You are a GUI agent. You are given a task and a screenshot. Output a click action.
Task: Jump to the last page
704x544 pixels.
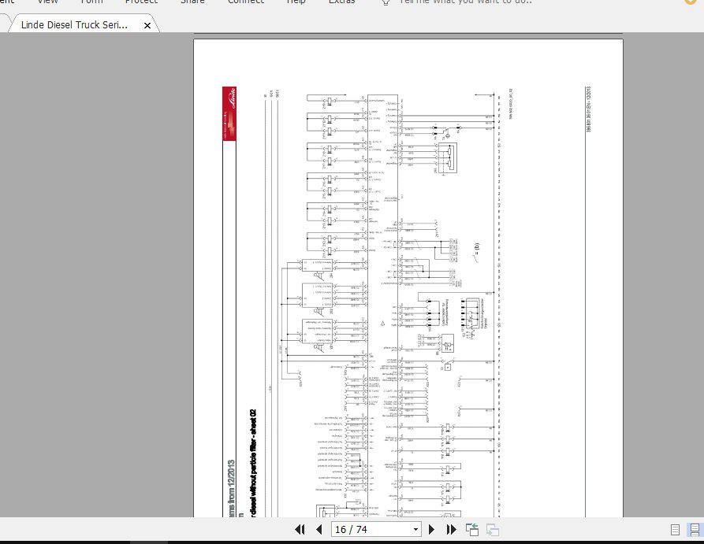click(x=451, y=530)
